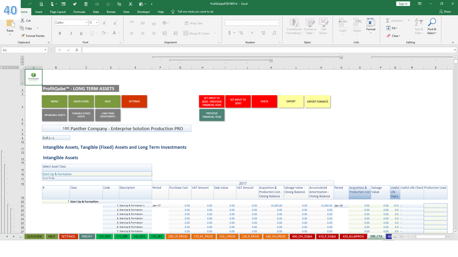Open the Copy dropdown arrow
Screen dimensions: 458x257
[37, 28]
